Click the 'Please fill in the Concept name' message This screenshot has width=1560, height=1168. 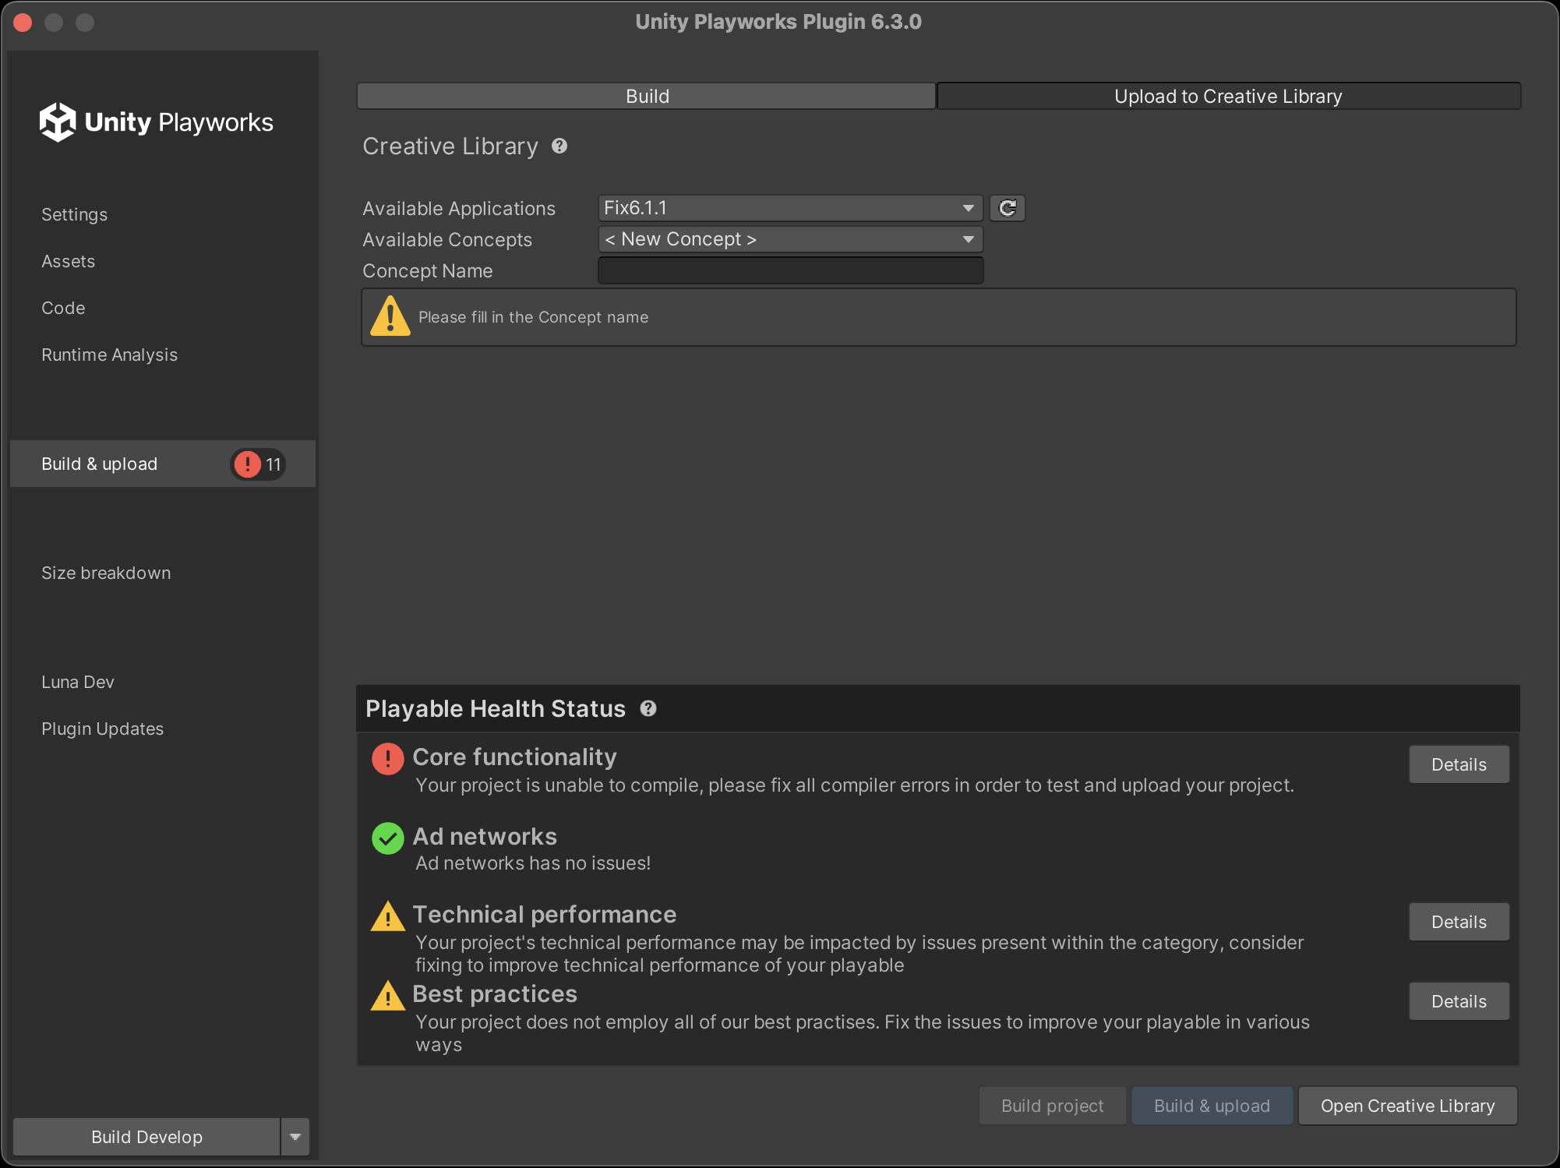tap(533, 317)
